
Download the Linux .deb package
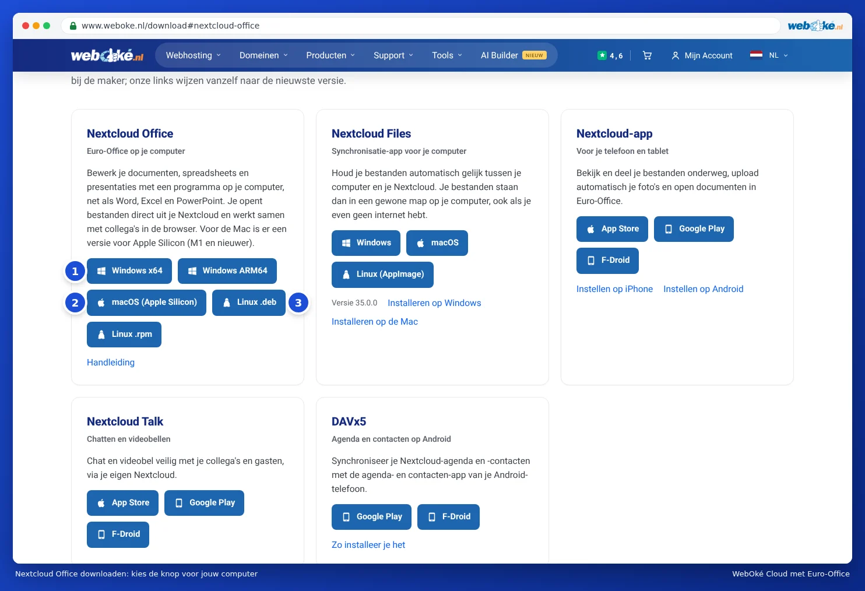(249, 302)
